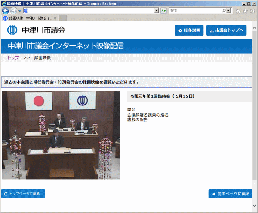Click into the browser search box

pos(196,11)
